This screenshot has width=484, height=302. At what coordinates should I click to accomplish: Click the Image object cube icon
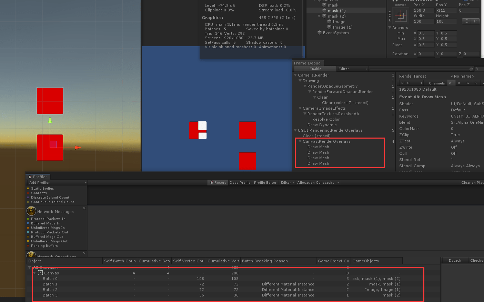(329, 22)
